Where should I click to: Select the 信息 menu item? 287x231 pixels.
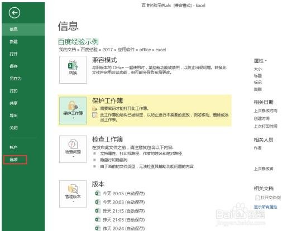23,29
